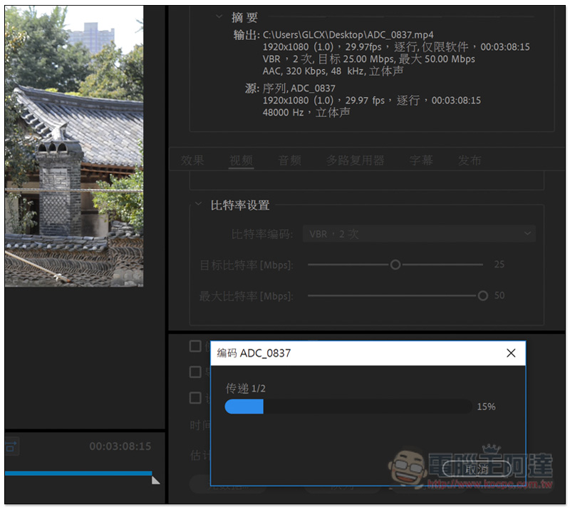Toggle the first checkbox below bitrate settings
The image size is (570, 510).
click(x=195, y=346)
